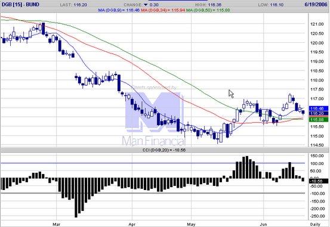Click the 117.00 price axis label

[317, 99]
